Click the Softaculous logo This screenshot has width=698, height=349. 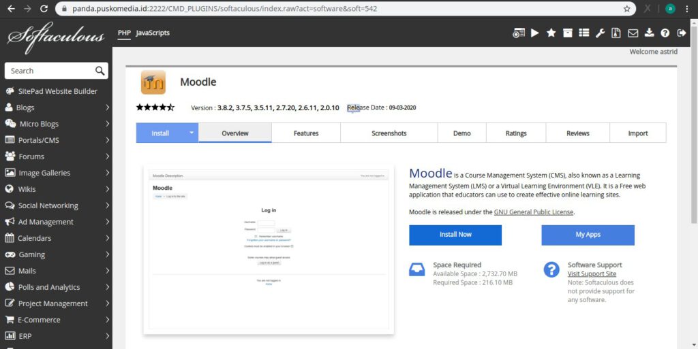click(x=56, y=37)
